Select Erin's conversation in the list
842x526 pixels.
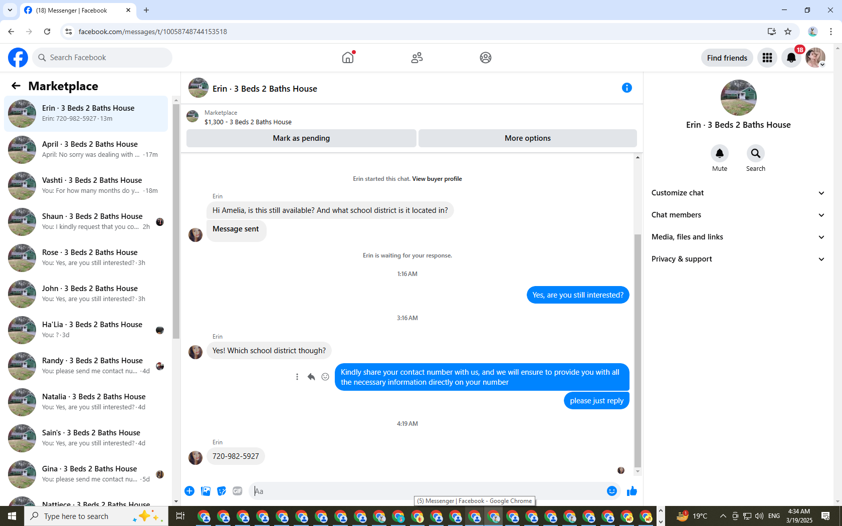tap(86, 114)
